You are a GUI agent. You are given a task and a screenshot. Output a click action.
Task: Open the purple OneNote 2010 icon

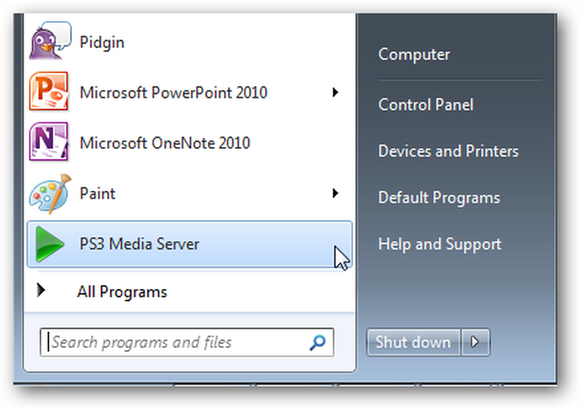coord(49,142)
